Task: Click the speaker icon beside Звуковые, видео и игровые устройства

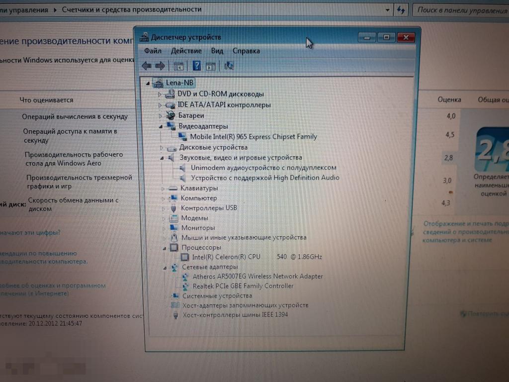Action: click(x=171, y=158)
